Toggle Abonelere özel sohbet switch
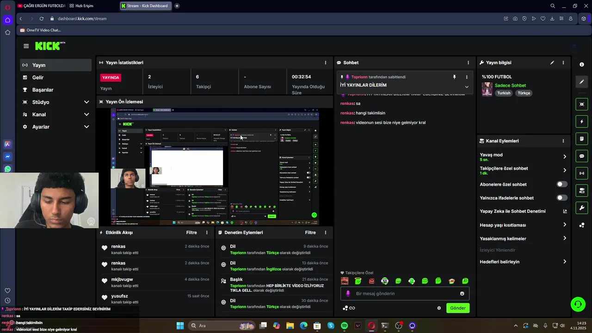 coord(561,184)
